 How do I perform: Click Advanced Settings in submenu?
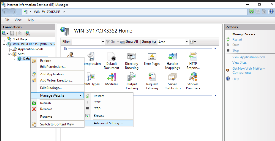[109, 123]
